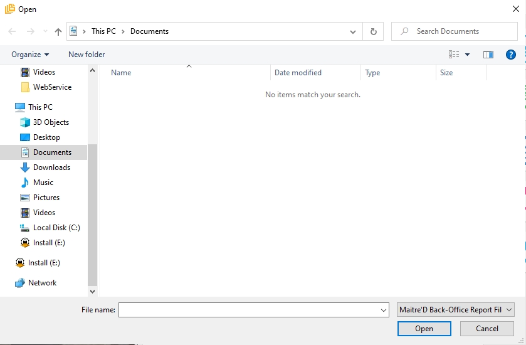Viewport: 526px width, 345px height.
Task: Click the Change your view icon
Action: 454,55
